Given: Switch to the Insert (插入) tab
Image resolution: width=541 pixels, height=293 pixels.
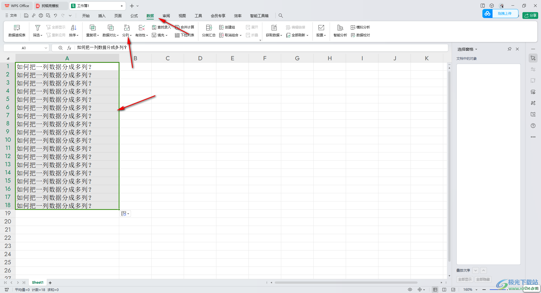Looking at the screenshot, I should (x=102, y=15).
